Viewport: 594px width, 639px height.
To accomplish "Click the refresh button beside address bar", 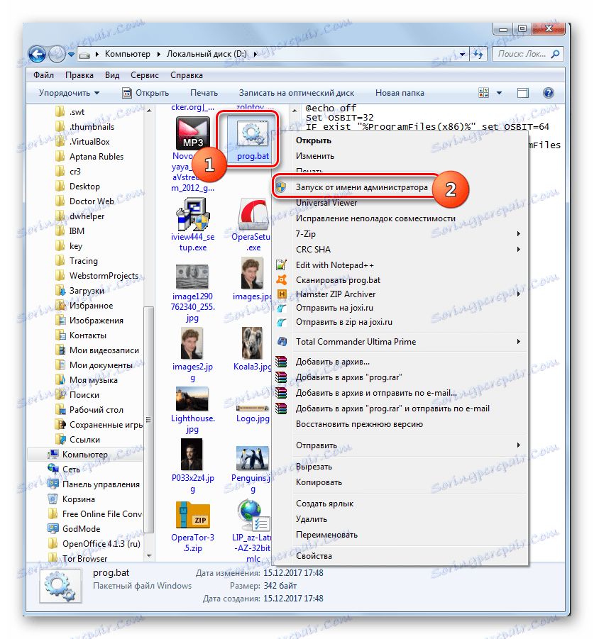I will pos(478,54).
